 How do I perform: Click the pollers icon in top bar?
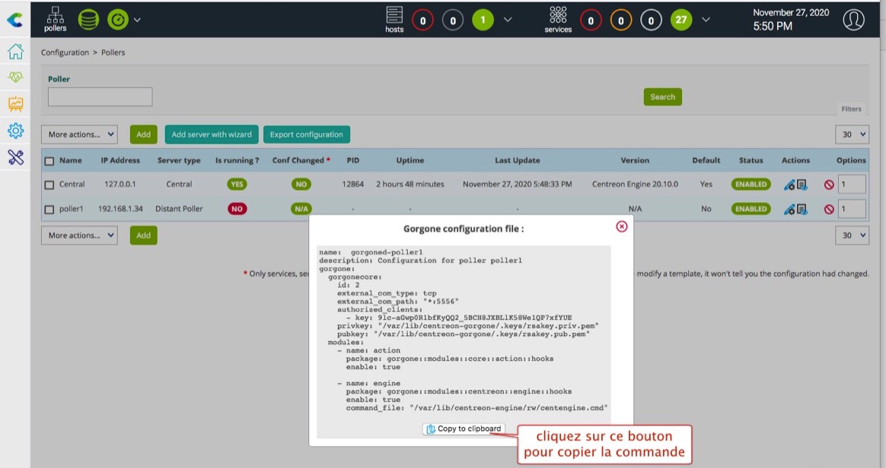(x=55, y=18)
